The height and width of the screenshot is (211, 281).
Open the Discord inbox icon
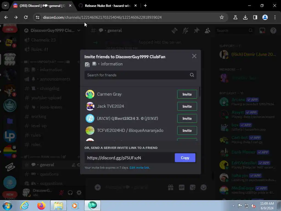[x=262, y=30]
